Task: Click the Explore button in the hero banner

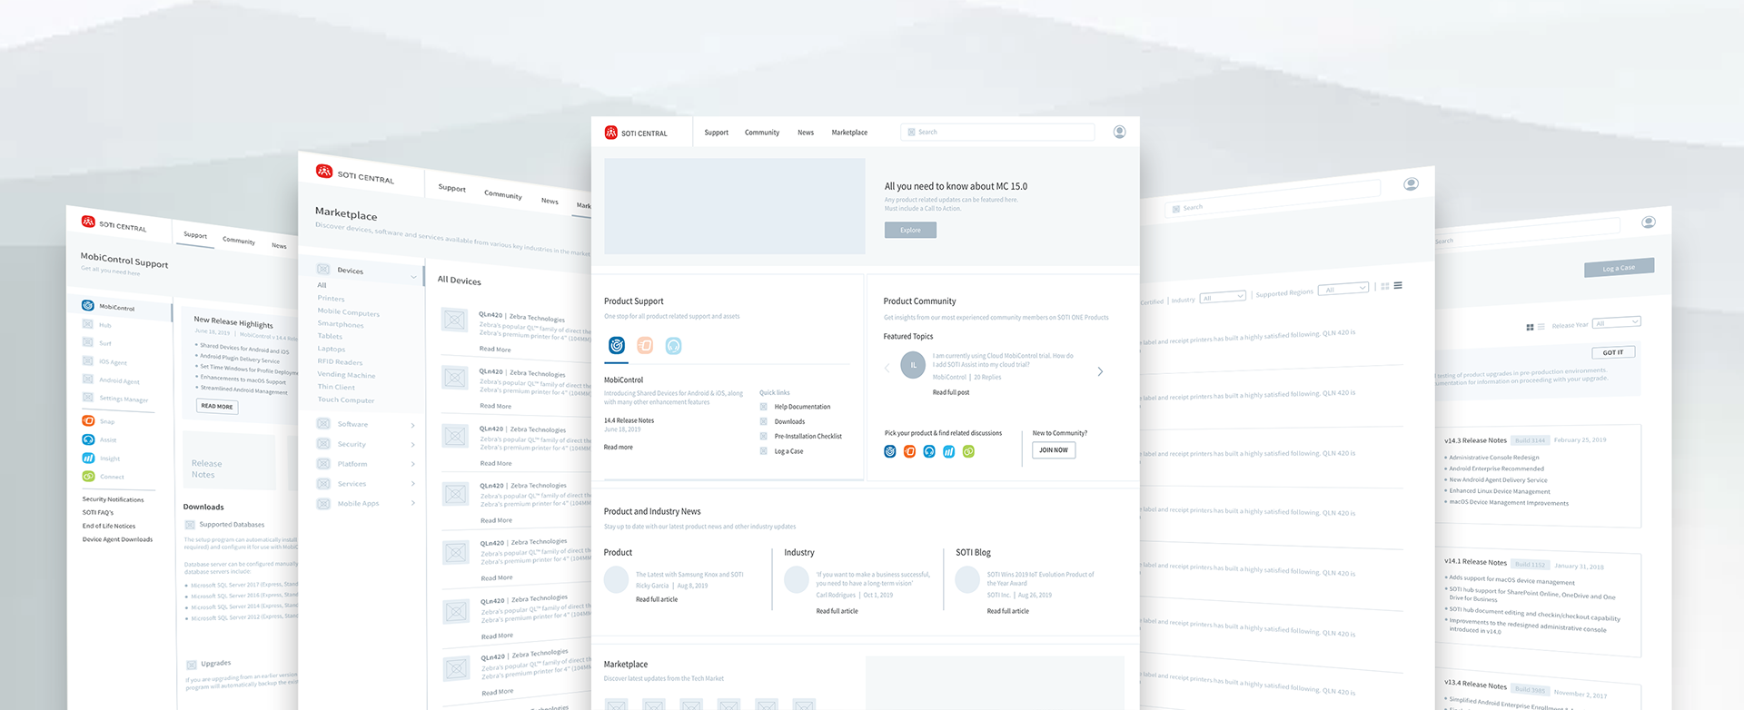Action: click(910, 230)
